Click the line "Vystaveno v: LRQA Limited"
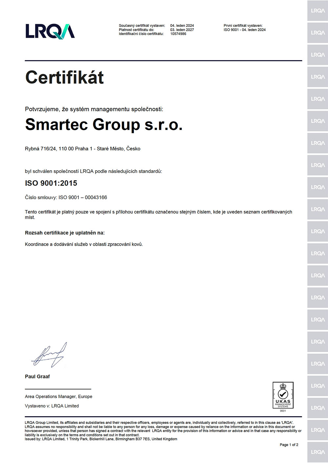Viewport: 328px width, 463px height. tap(52, 406)
